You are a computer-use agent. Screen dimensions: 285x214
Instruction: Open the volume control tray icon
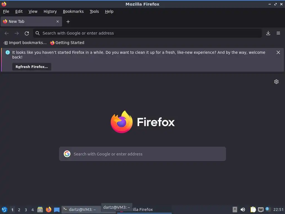click(x=243, y=210)
